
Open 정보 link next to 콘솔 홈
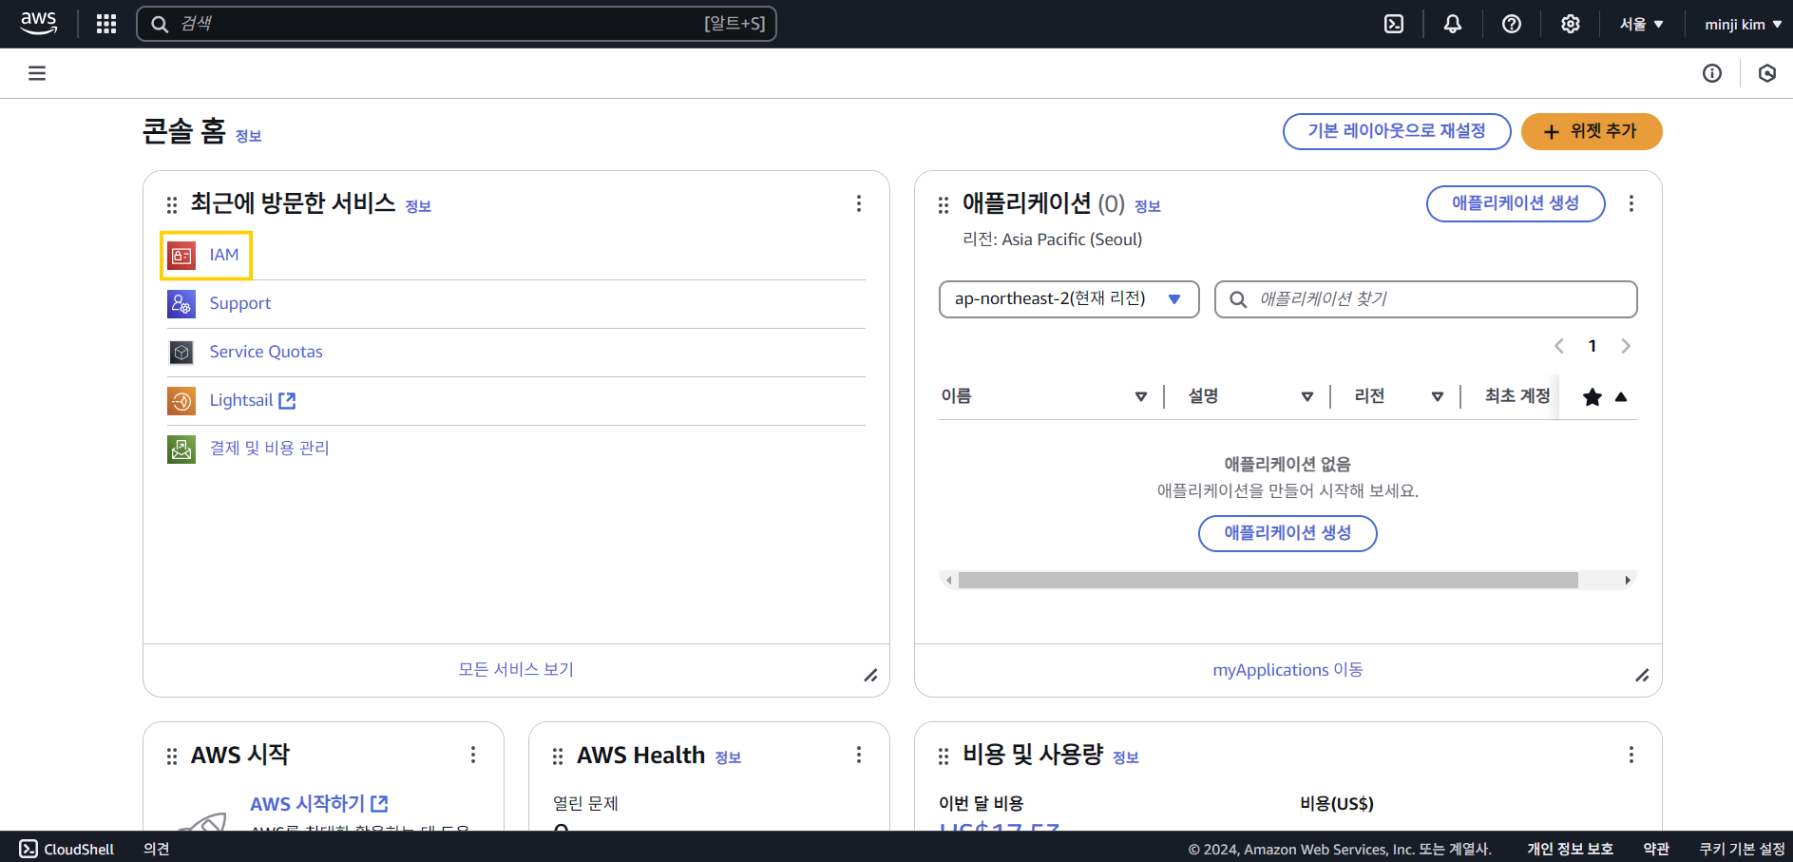[x=249, y=137]
